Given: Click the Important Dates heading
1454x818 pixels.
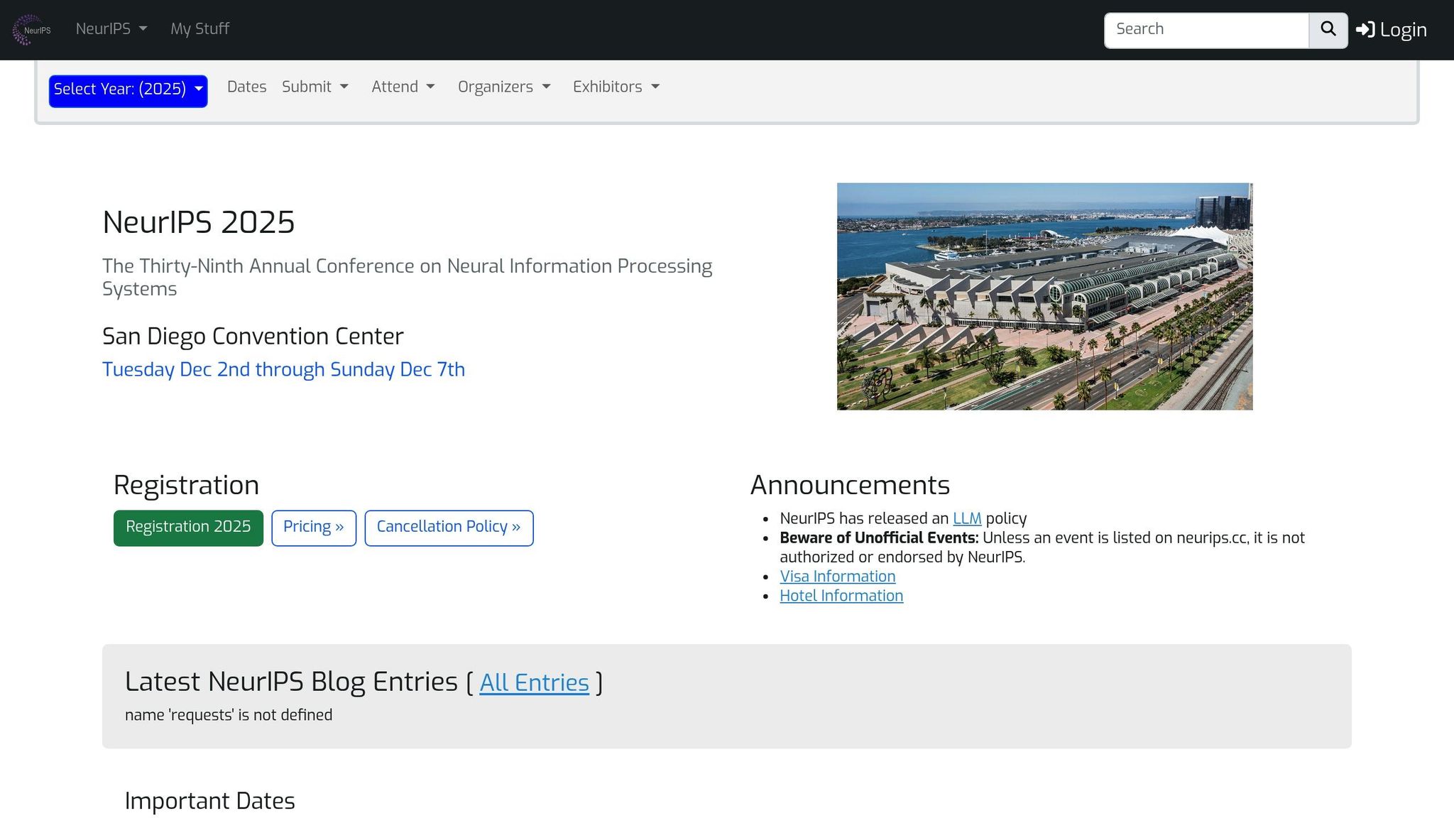Looking at the screenshot, I should coord(209,801).
